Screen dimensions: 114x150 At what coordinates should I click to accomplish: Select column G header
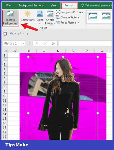(x=102, y=51)
